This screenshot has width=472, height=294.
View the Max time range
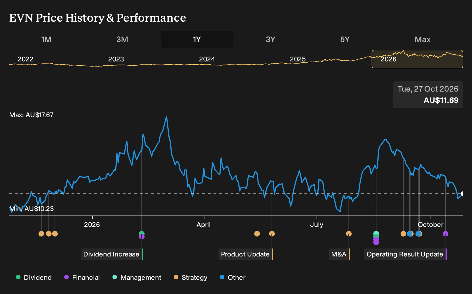click(423, 39)
